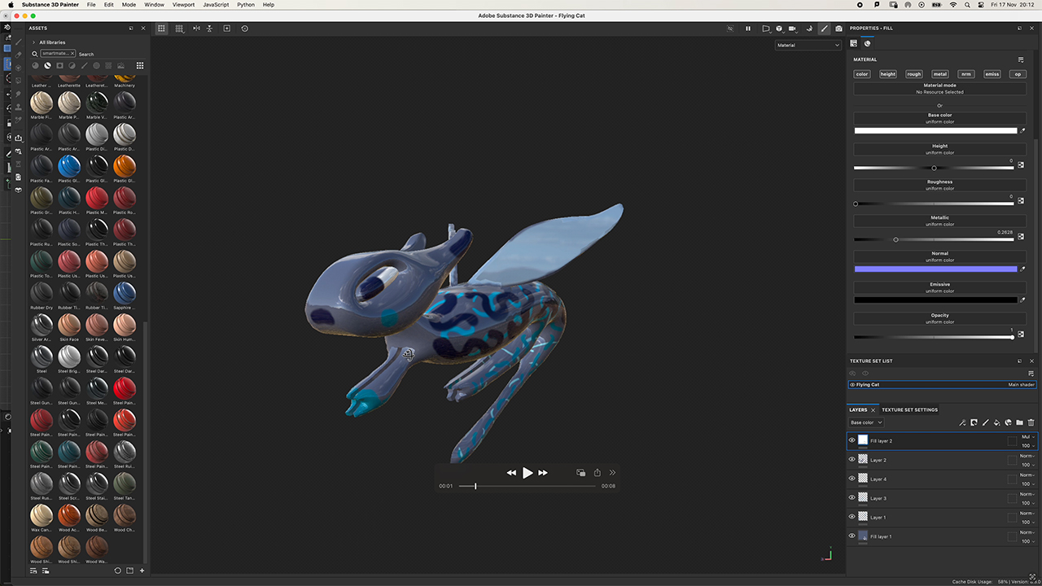Open Fill layer 1 opacity 100 dropdown

pos(1027,541)
